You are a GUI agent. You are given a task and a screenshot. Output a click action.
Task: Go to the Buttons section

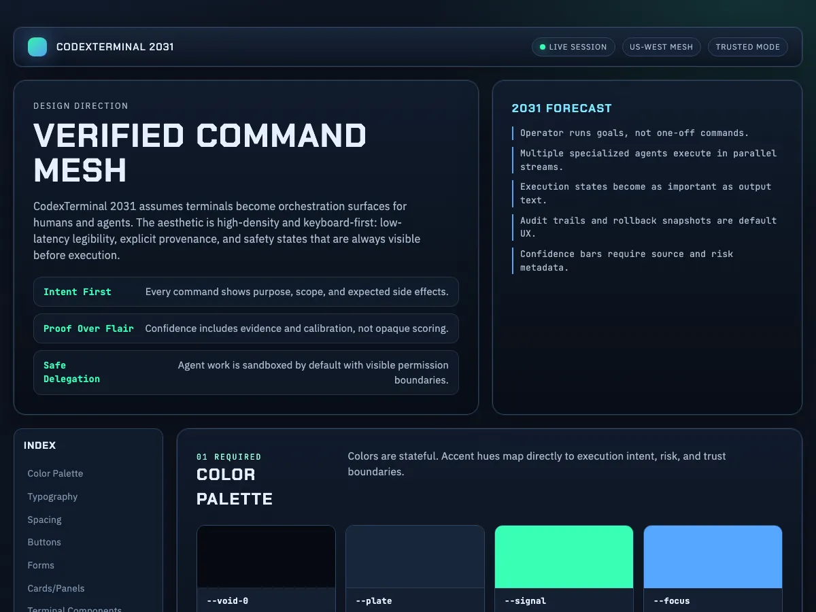coord(44,542)
